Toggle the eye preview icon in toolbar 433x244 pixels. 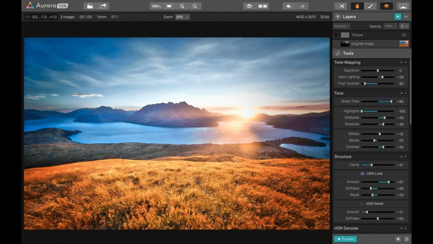(249, 6)
